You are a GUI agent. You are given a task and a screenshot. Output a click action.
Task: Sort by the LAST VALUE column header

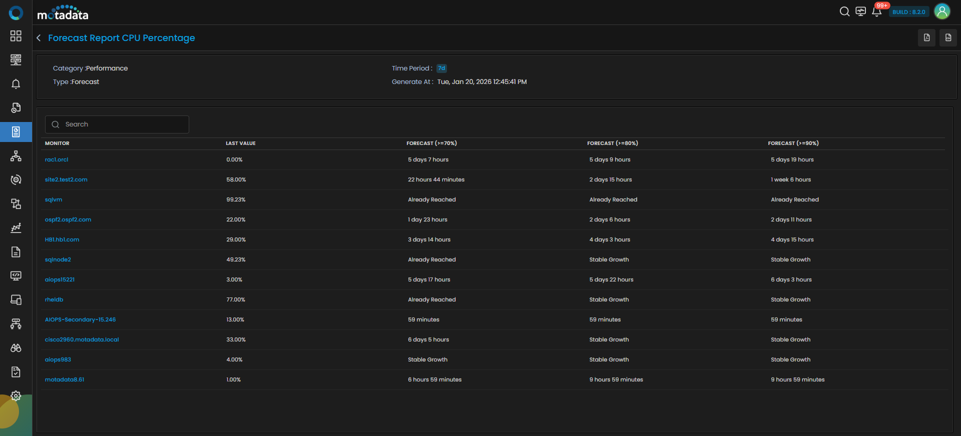point(240,143)
